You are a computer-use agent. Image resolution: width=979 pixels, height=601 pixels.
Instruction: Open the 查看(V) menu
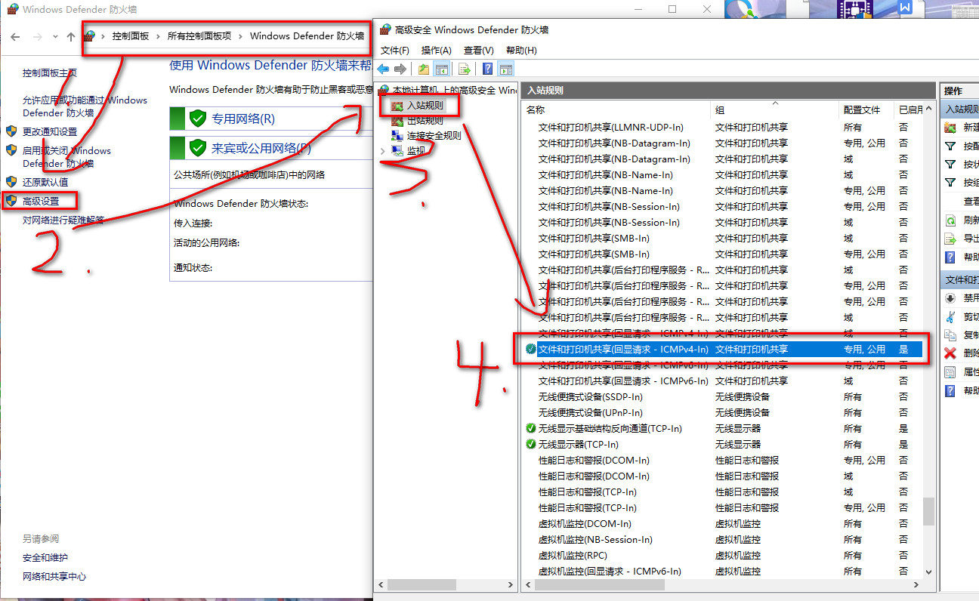pos(479,51)
